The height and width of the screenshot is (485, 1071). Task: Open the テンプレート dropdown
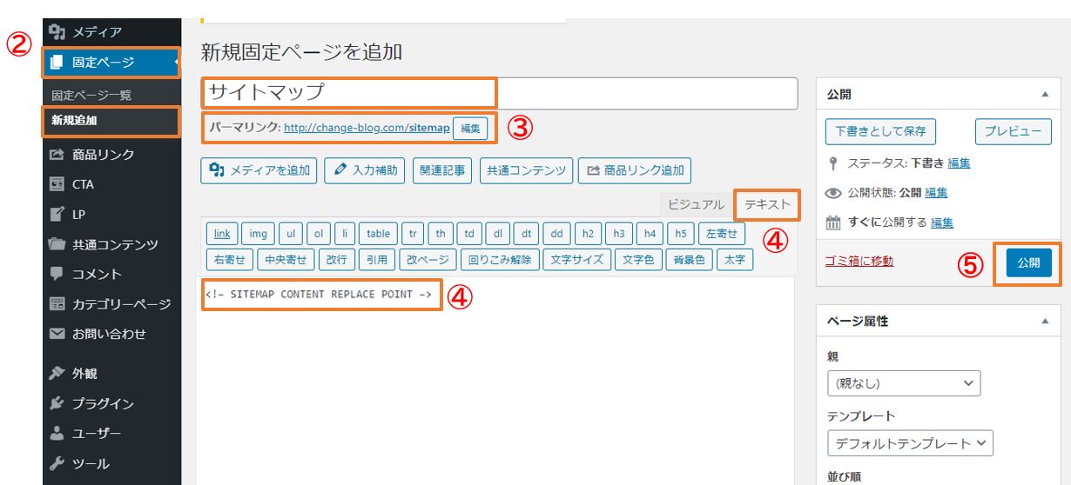910,443
